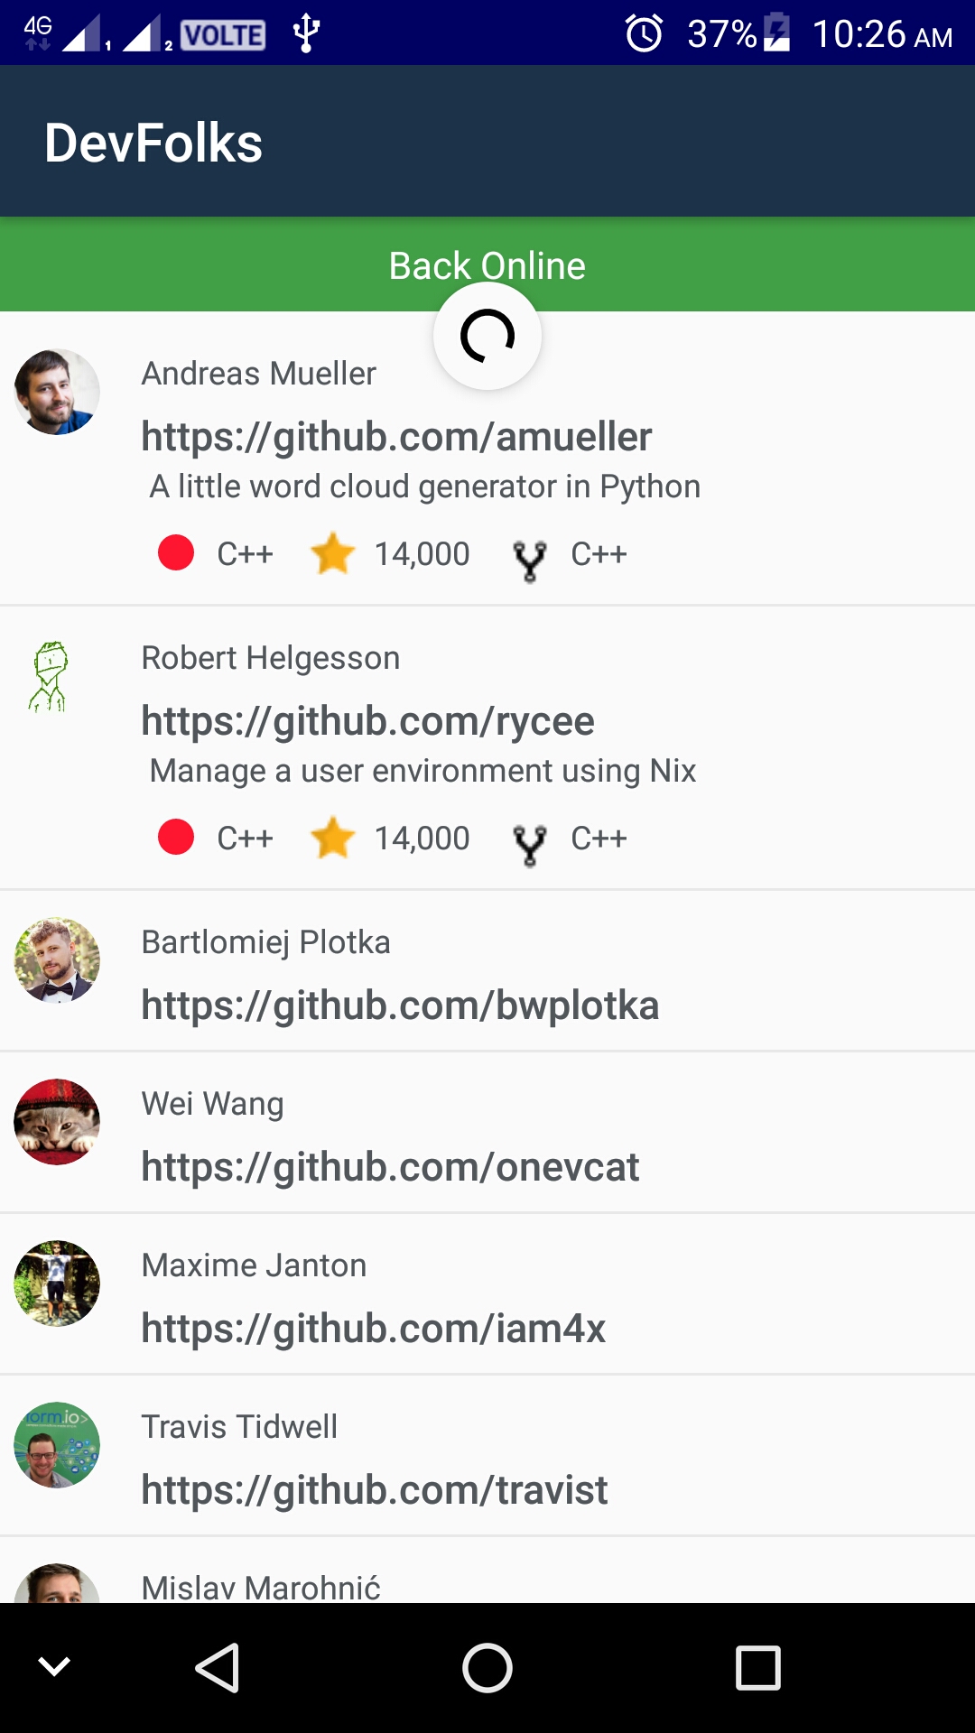Open Wei Wang's cat avatar
This screenshot has width=975, height=1733.
(x=57, y=1122)
